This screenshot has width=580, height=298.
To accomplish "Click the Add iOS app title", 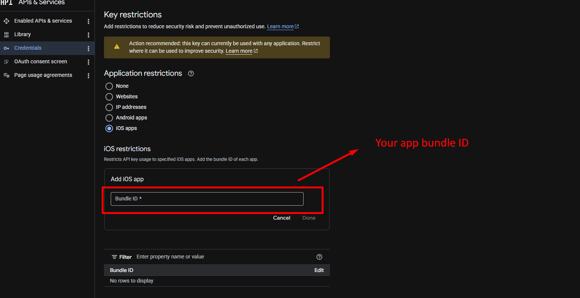I will (x=127, y=179).
